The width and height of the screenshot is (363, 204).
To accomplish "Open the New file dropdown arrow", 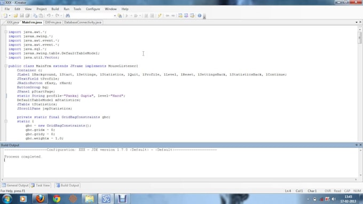I will [10, 15].
